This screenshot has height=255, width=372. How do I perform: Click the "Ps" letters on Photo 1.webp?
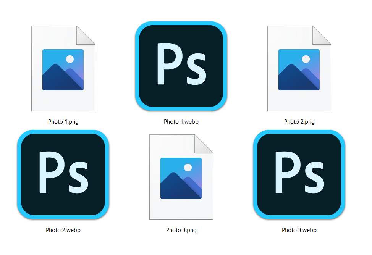point(181,64)
